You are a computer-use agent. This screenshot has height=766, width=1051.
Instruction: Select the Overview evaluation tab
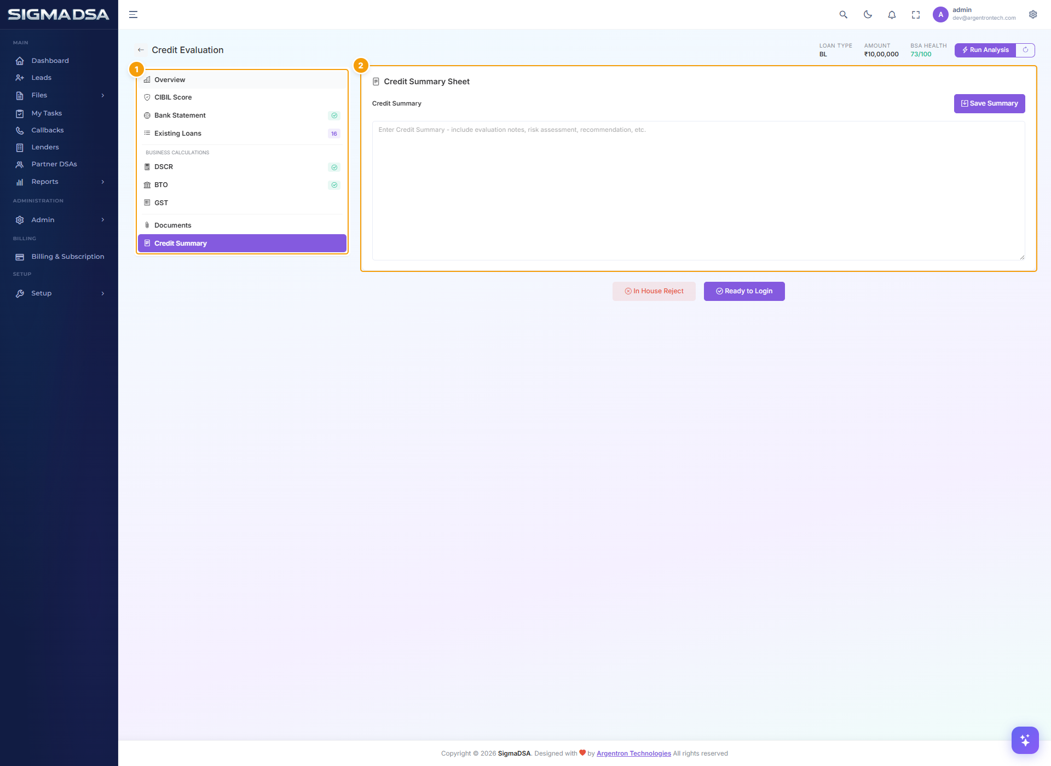click(x=242, y=80)
